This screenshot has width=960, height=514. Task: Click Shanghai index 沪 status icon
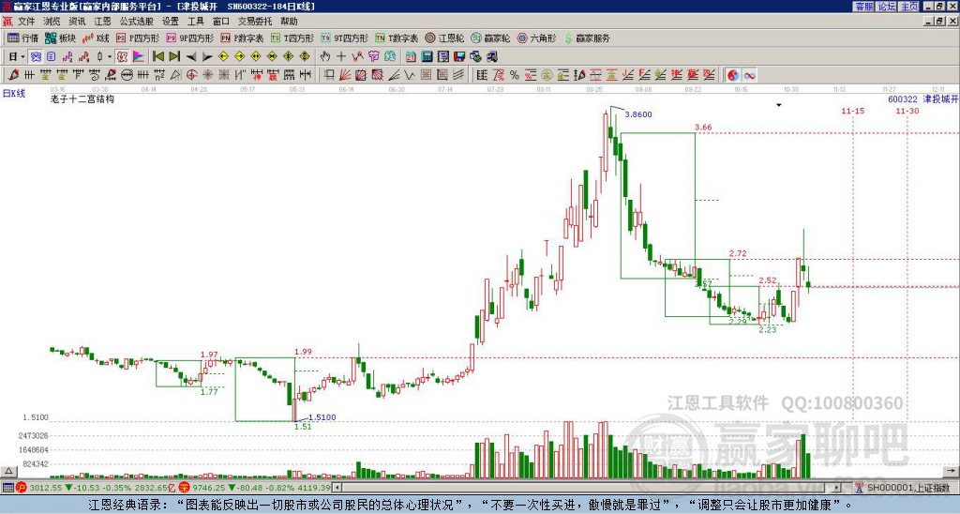(22, 488)
